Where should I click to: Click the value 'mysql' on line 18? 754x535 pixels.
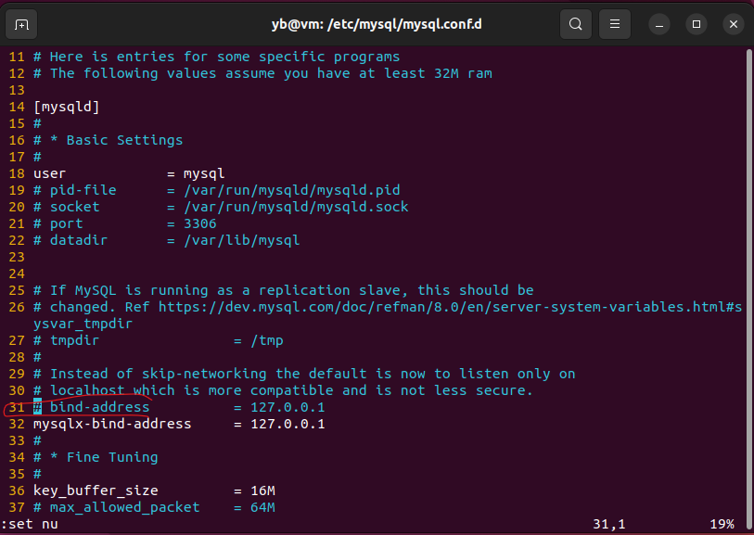(x=204, y=173)
